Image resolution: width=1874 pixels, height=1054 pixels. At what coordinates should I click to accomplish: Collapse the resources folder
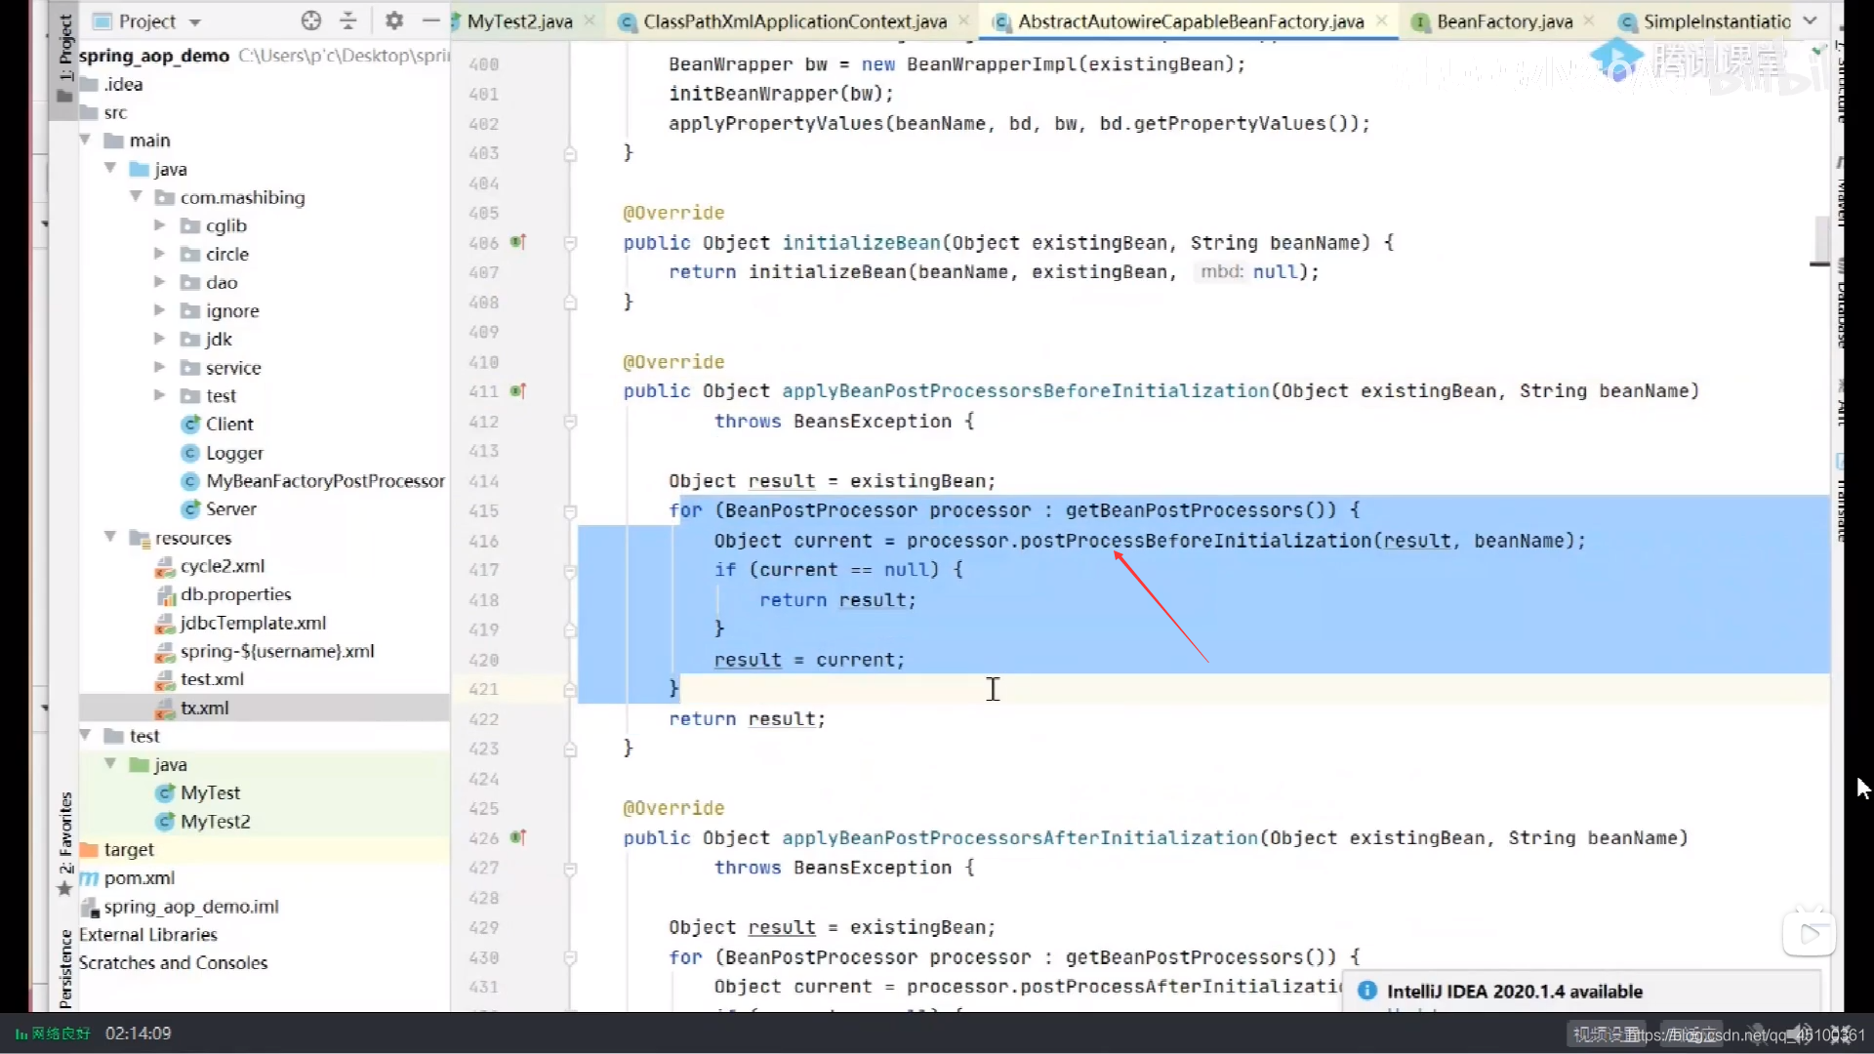pos(110,538)
